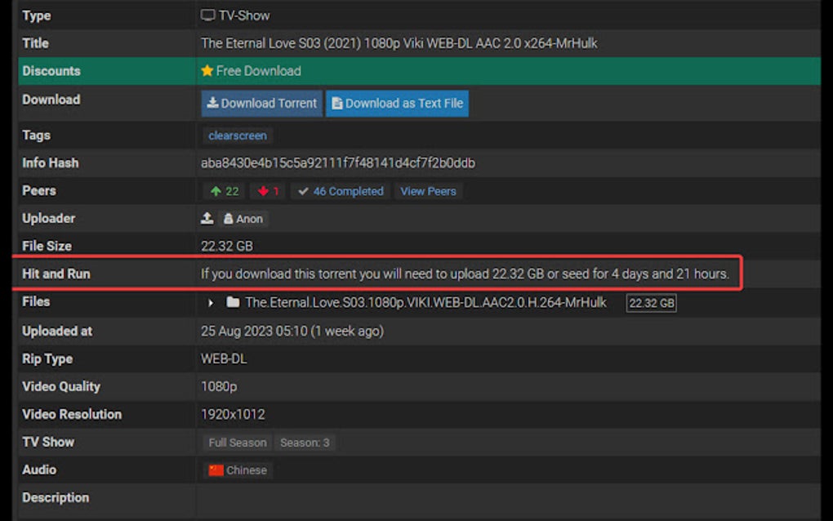Click Download as Text File

397,103
